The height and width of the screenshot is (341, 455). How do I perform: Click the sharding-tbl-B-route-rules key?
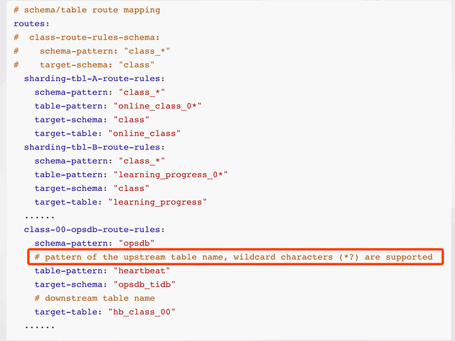point(94,147)
